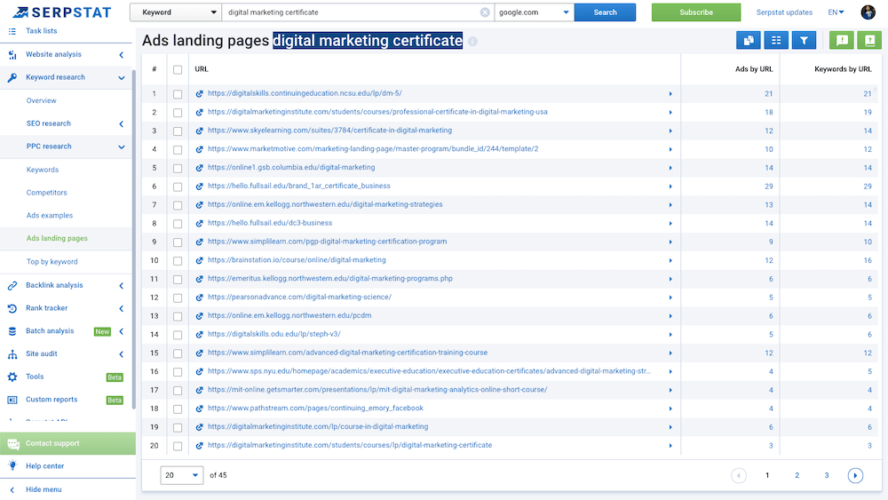The image size is (888, 500).
Task: Toggle the select-all checkbox in table header
Action: point(178,69)
